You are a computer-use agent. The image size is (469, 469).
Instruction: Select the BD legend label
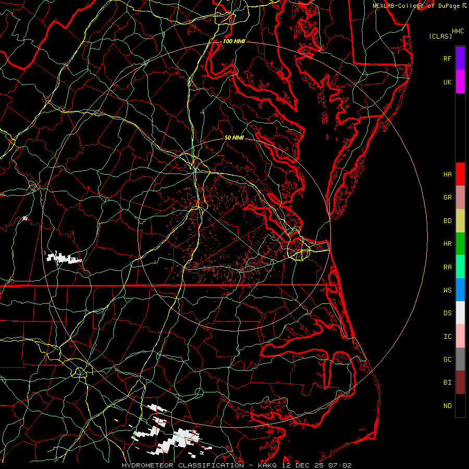[447, 221]
